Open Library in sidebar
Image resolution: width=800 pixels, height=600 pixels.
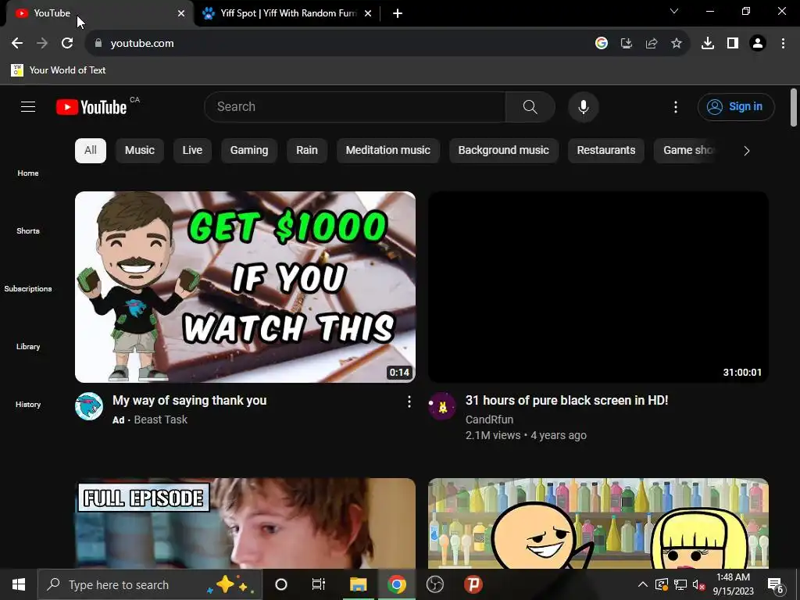(28, 346)
